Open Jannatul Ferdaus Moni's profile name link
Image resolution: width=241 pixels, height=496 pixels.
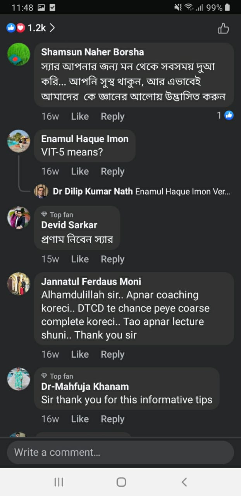coord(91,281)
